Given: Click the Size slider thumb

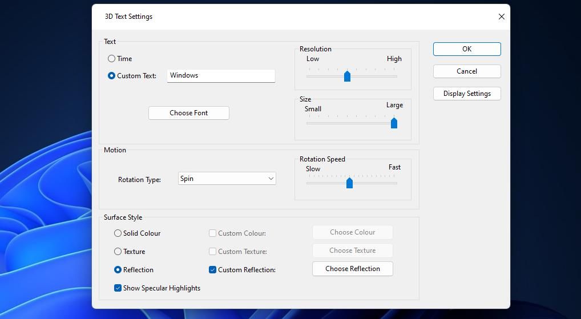Looking at the screenshot, I should (x=394, y=123).
